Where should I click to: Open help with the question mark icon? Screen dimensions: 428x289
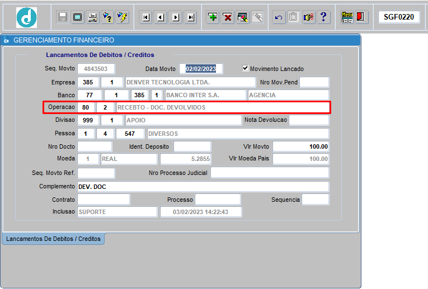(x=323, y=17)
